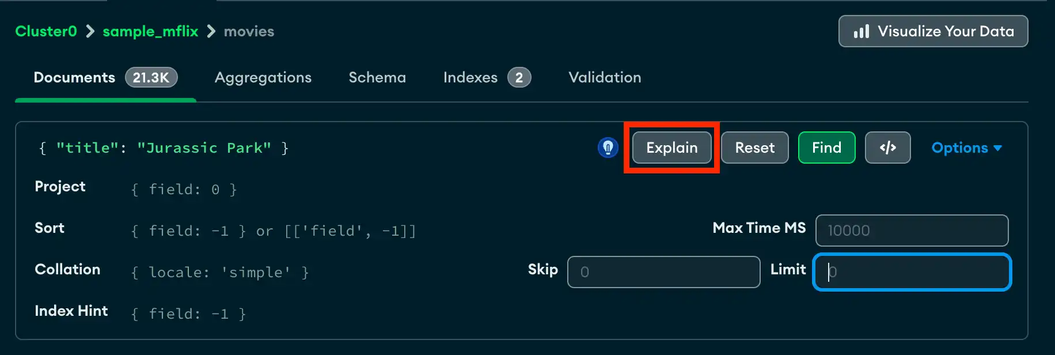Click the breadcrumb chevron after sample_mflix
The width and height of the screenshot is (1055, 355).
tap(211, 32)
